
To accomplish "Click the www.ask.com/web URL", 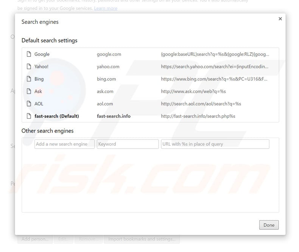I will tap(193, 91).
